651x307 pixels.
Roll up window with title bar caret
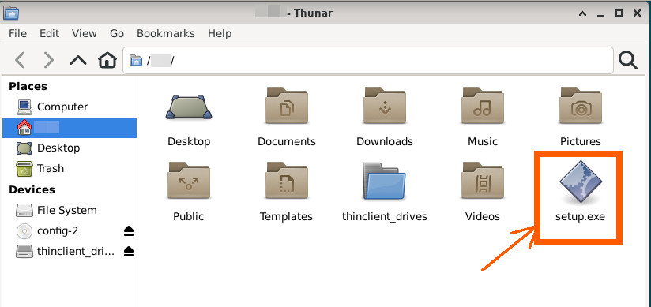582,13
